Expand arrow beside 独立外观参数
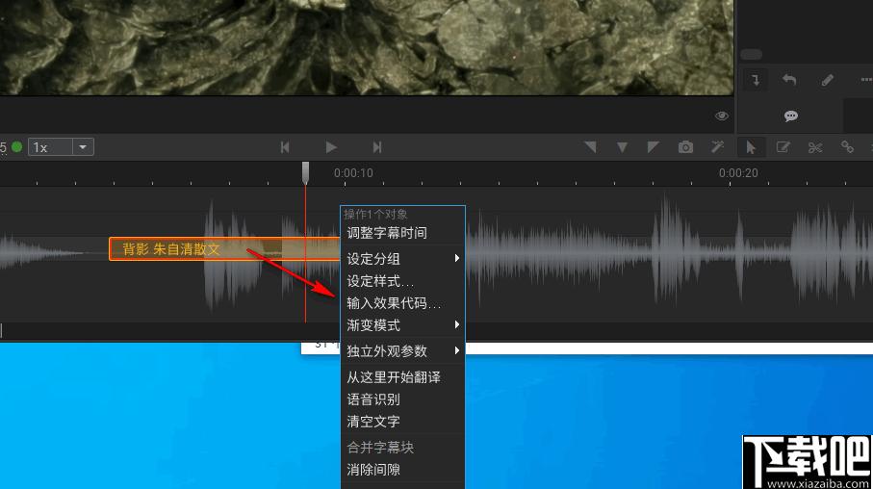The image size is (873, 489). point(456,350)
